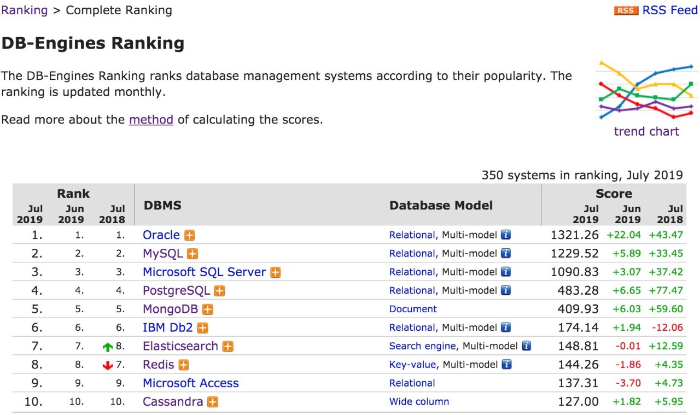
Task: Select the 'Wide column' database model link
Action: 419,401
